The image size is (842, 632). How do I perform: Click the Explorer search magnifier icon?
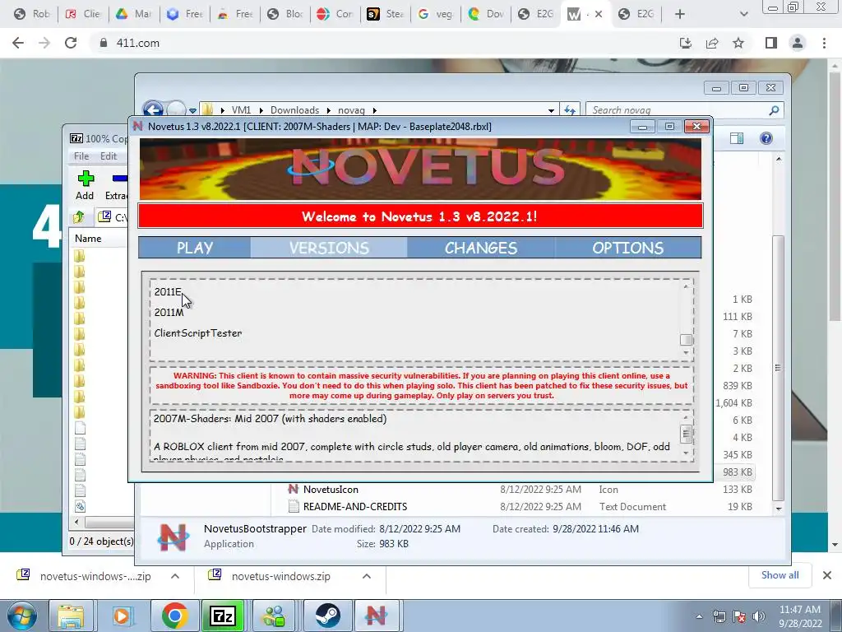(x=774, y=110)
